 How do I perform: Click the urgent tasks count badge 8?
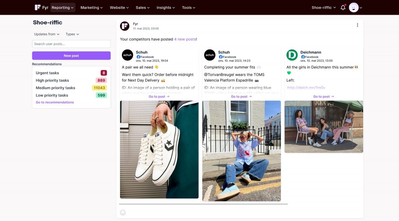(x=104, y=73)
